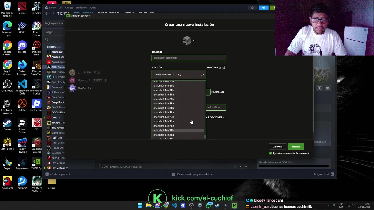The width and height of the screenshot is (374, 210).
Task: Select snapshot 14w27a from the list
Action: tap(178, 121)
